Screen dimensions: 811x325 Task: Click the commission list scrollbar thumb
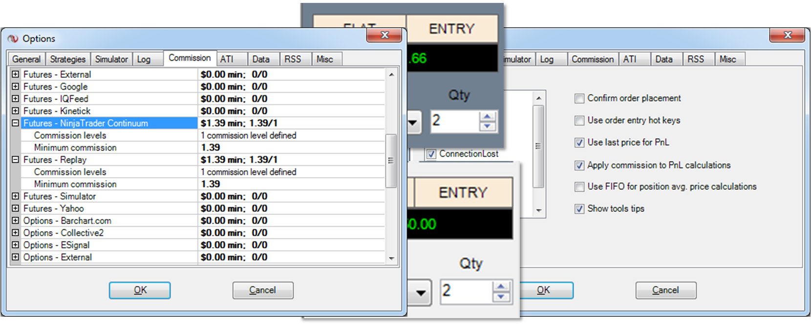391,161
